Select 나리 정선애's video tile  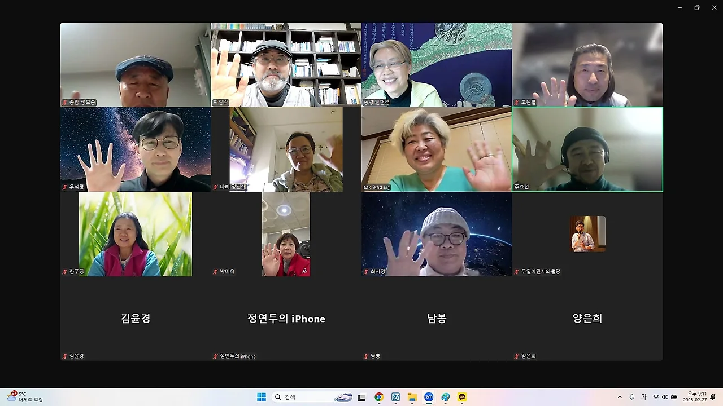[286, 149]
